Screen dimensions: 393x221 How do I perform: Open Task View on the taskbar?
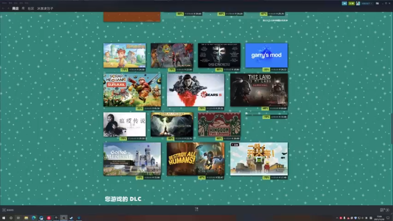pos(18,218)
